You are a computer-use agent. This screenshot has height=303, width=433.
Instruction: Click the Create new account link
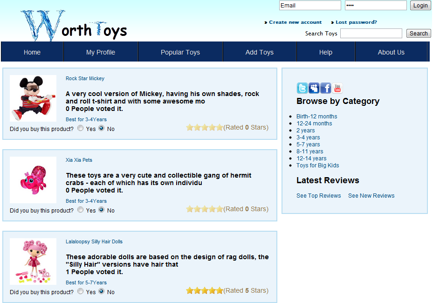tap(295, 22)
